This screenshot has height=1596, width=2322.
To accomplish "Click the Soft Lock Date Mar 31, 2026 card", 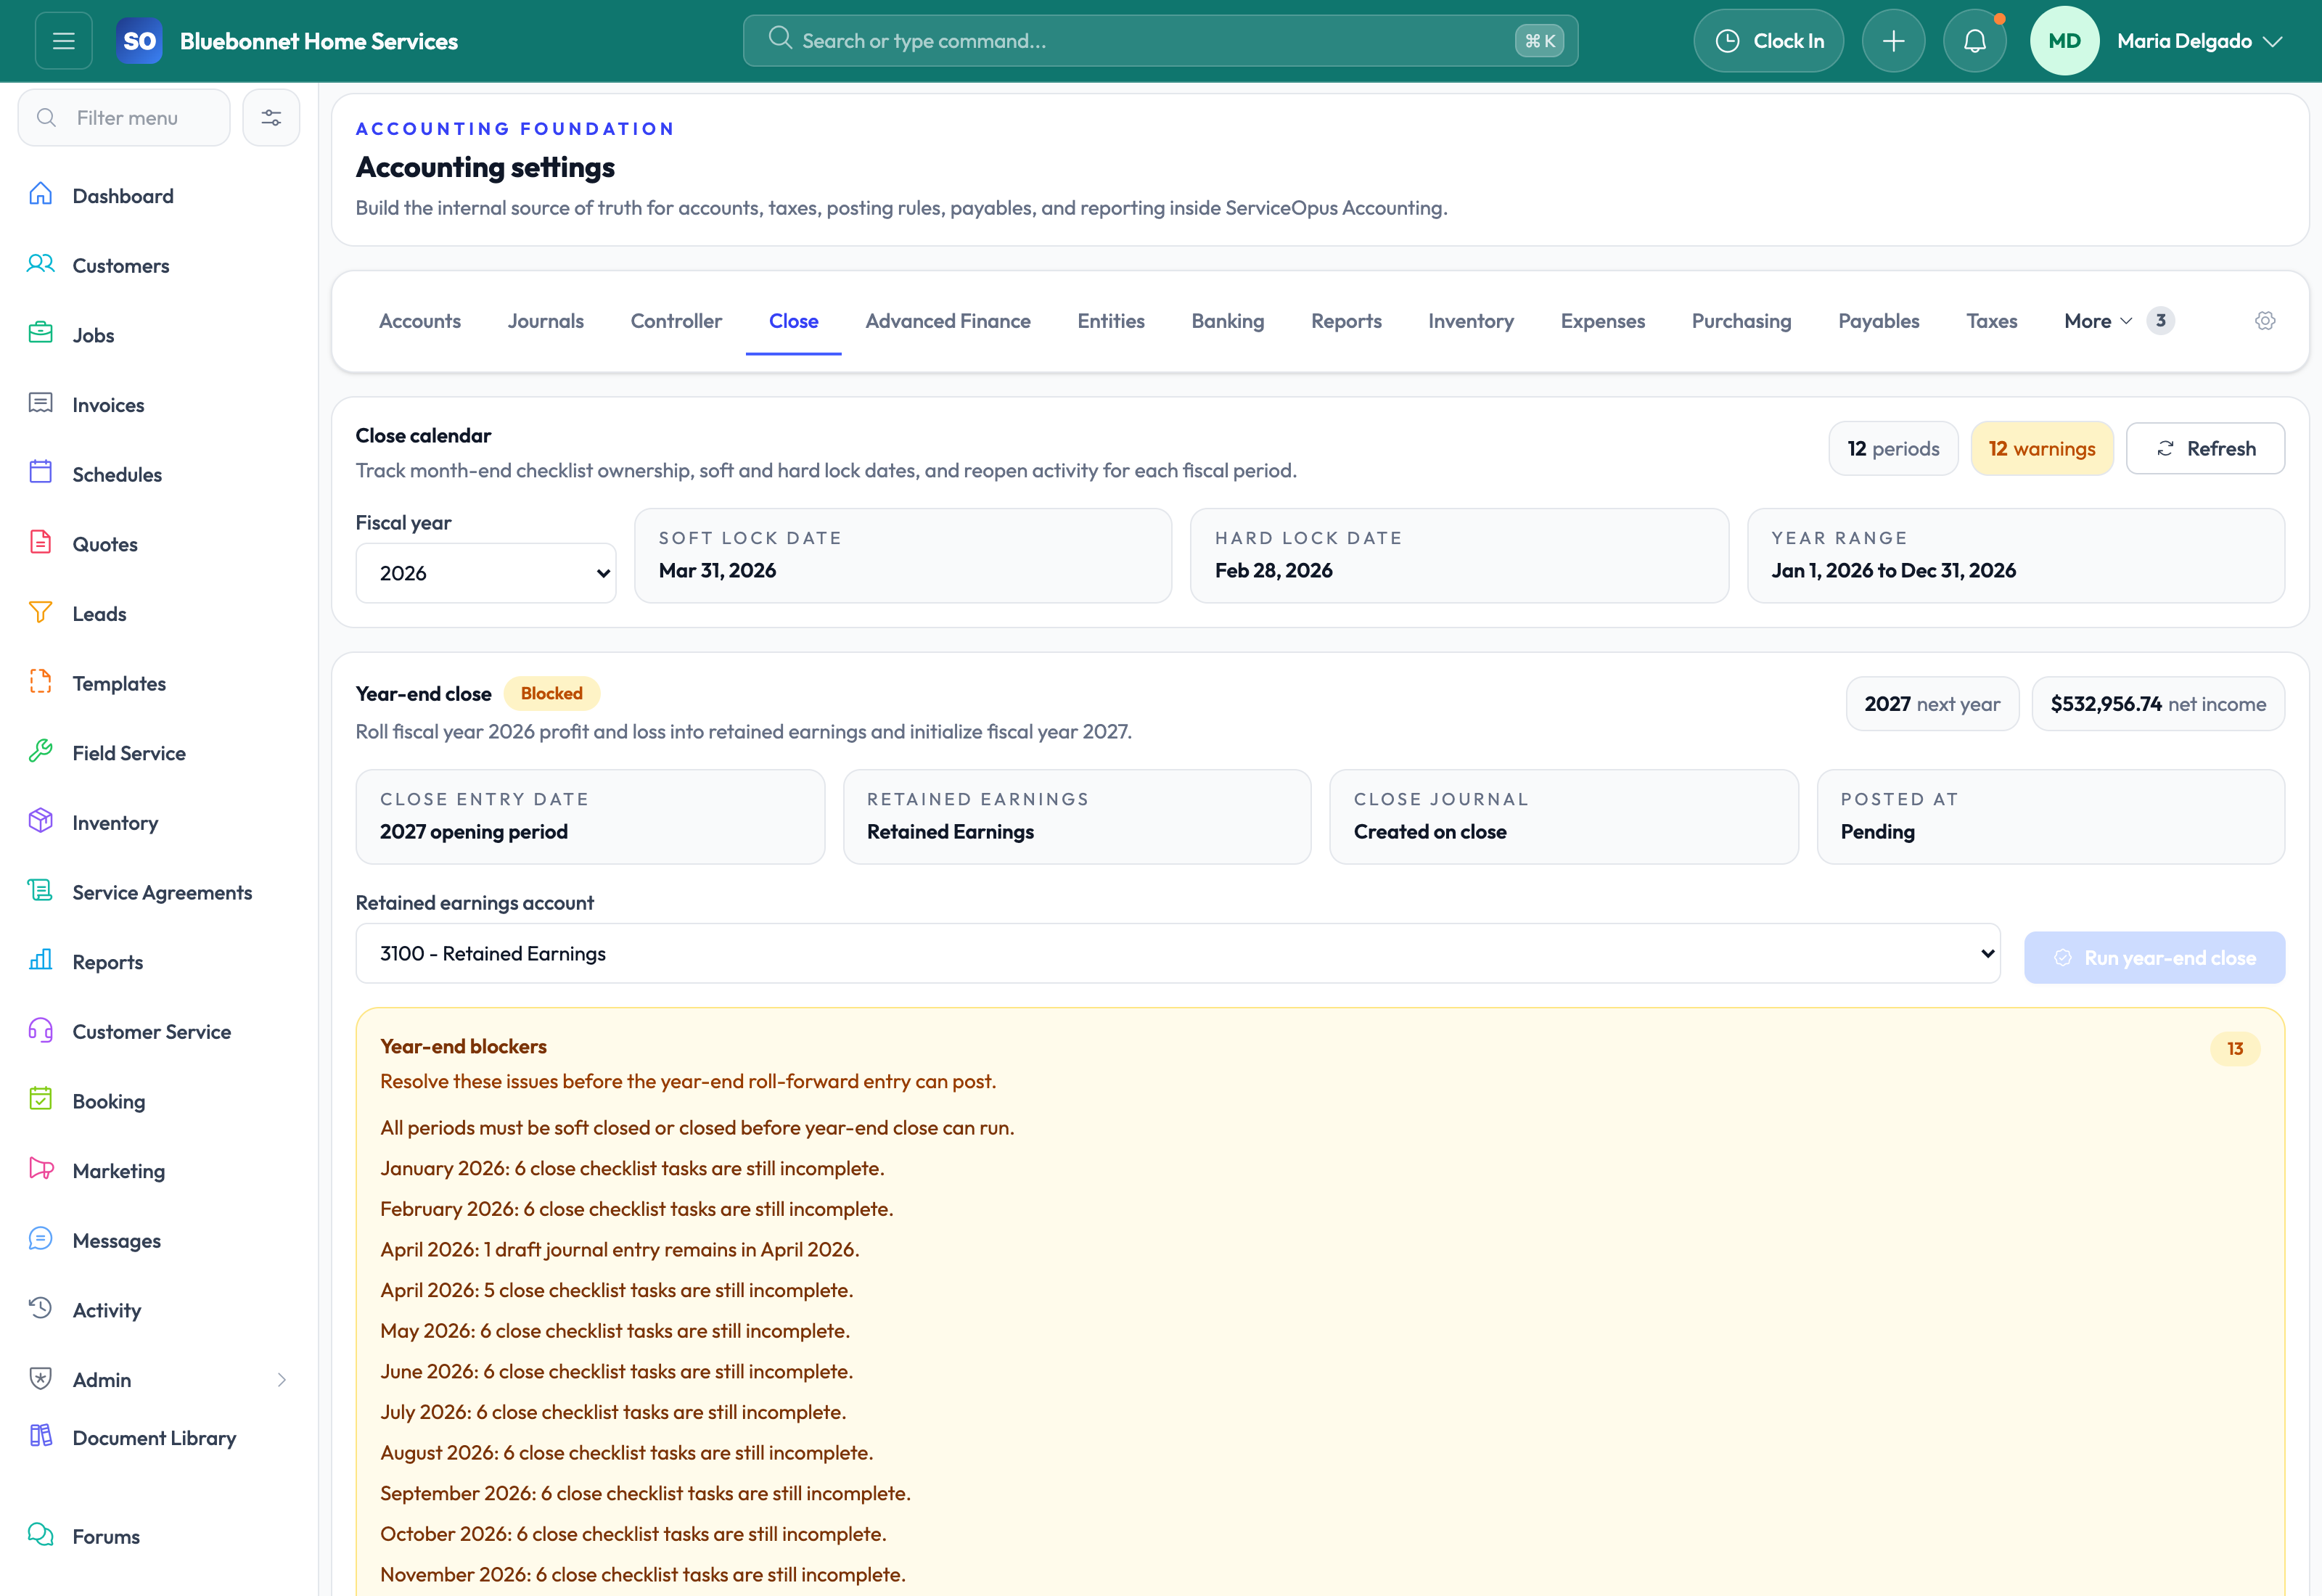I will coord(903,556).
